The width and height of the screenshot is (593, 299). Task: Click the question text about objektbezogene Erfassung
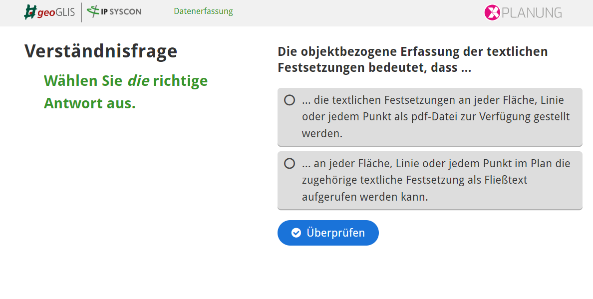coord(412,59)
